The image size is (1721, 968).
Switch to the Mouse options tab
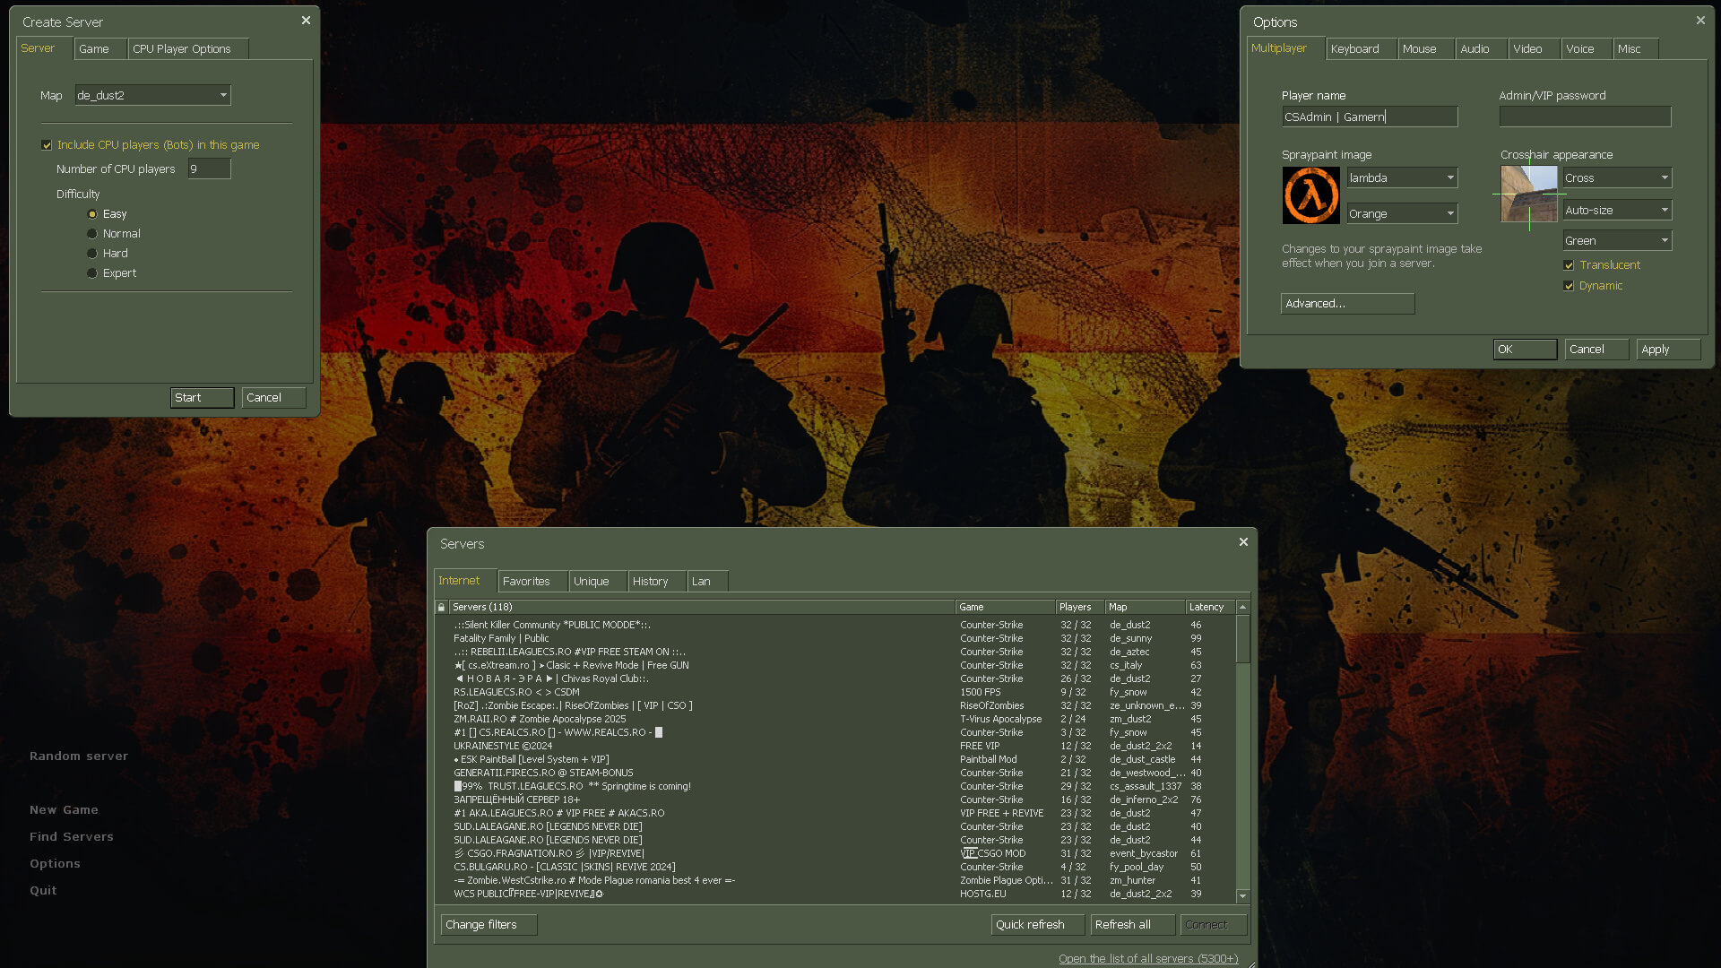[x=1426, y=48]
